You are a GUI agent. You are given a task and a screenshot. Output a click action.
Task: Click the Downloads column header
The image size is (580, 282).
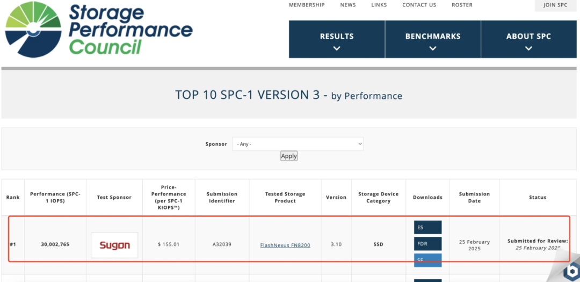427,197
